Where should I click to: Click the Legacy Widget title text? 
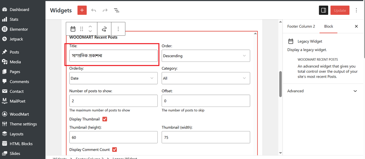pos(310,41)
